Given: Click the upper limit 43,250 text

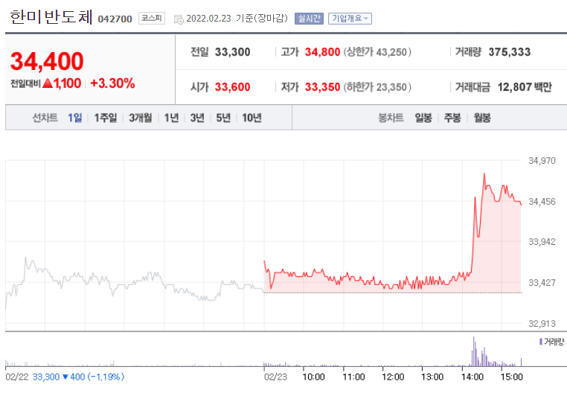Looking at the screenshot, I should pyautogui.click(x=377, y=52).
